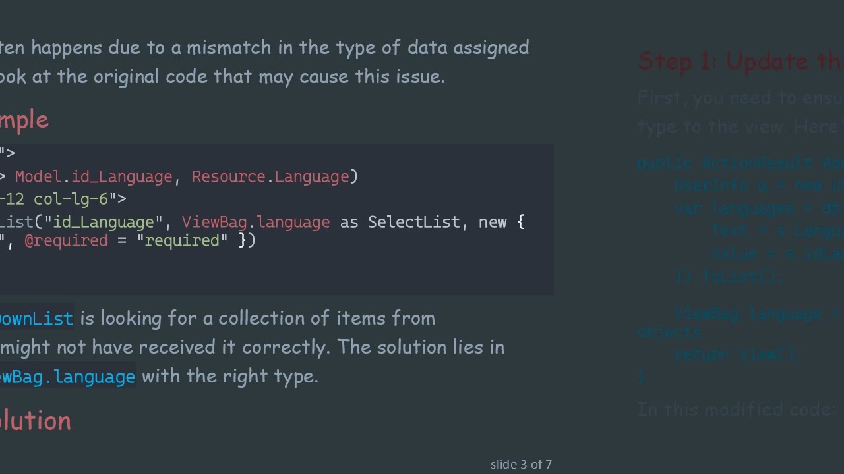This screenshot has height=474, width=844.
Task: Click "Resource.Language" in the code block
Action: pyautogui.click(x=274, y=176)
